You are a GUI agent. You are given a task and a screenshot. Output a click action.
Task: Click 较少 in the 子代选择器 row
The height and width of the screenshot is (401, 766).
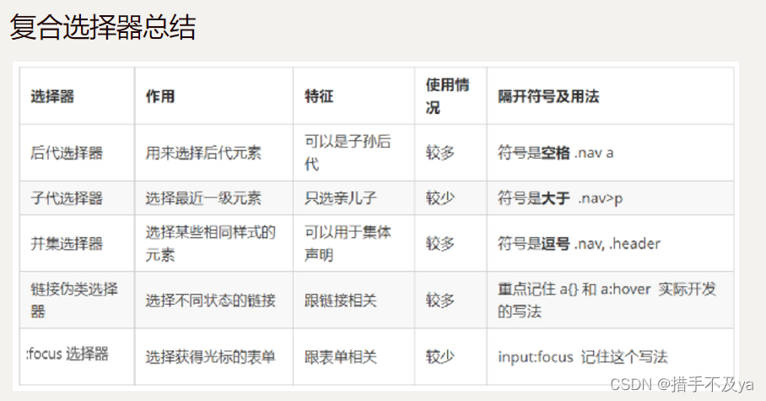tap(450, 198)
